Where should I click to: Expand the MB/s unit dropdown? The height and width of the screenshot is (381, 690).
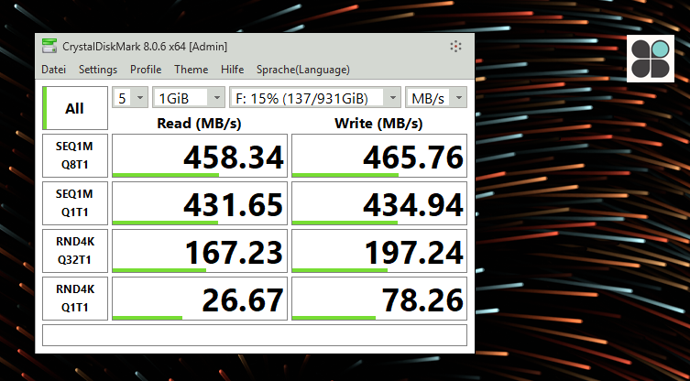click(x=436, y=98)
